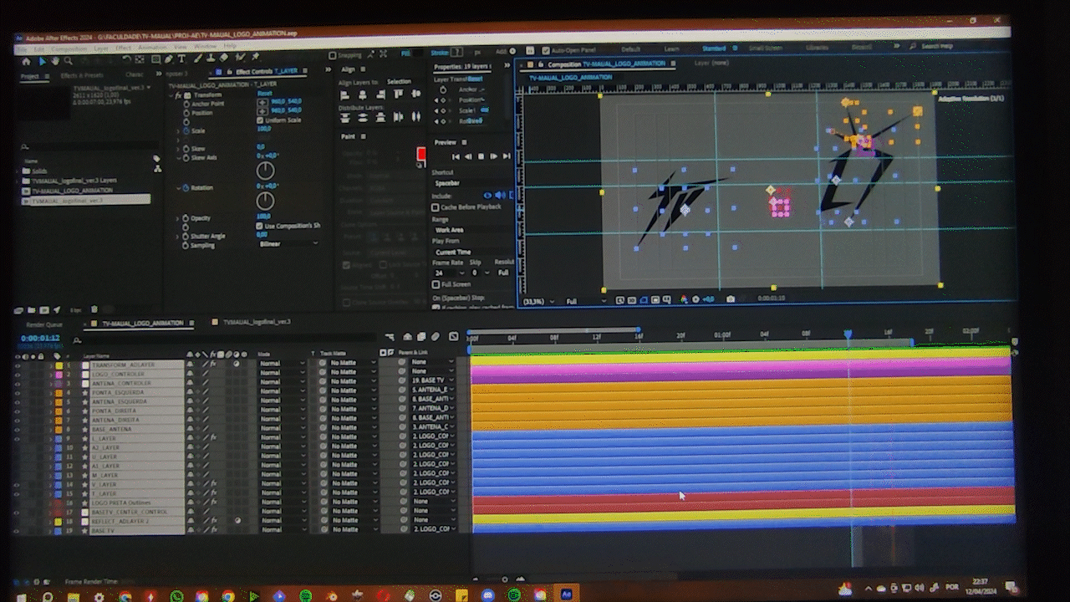
Task: Open Sampling Bilinear dropdown
Action: (288, 244)
